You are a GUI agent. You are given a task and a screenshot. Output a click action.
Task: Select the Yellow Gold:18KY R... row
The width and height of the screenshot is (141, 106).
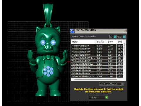pos(97,58)
